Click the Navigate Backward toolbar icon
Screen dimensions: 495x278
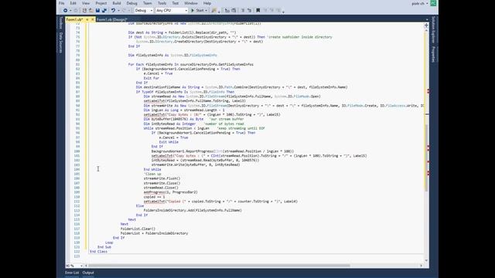(x=65, y=10)
